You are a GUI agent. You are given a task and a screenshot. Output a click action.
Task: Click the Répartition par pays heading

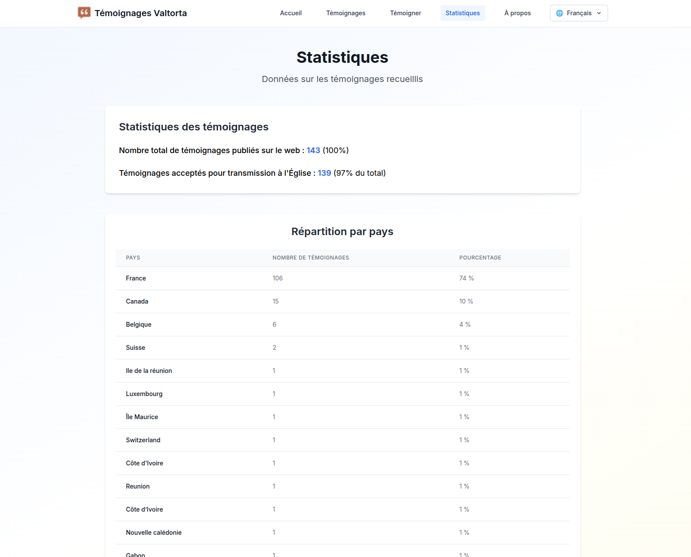coord(342,232)
